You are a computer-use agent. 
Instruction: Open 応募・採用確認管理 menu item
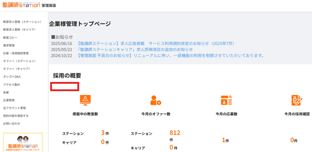16,53
